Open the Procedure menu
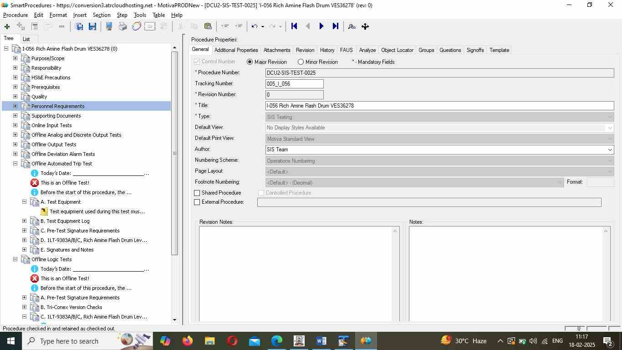This screenshot has width=622, height=350. click(x=15, y=15)
